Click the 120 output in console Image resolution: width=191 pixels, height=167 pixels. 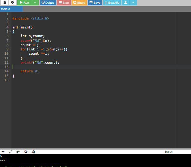click(x=2, y=160)
